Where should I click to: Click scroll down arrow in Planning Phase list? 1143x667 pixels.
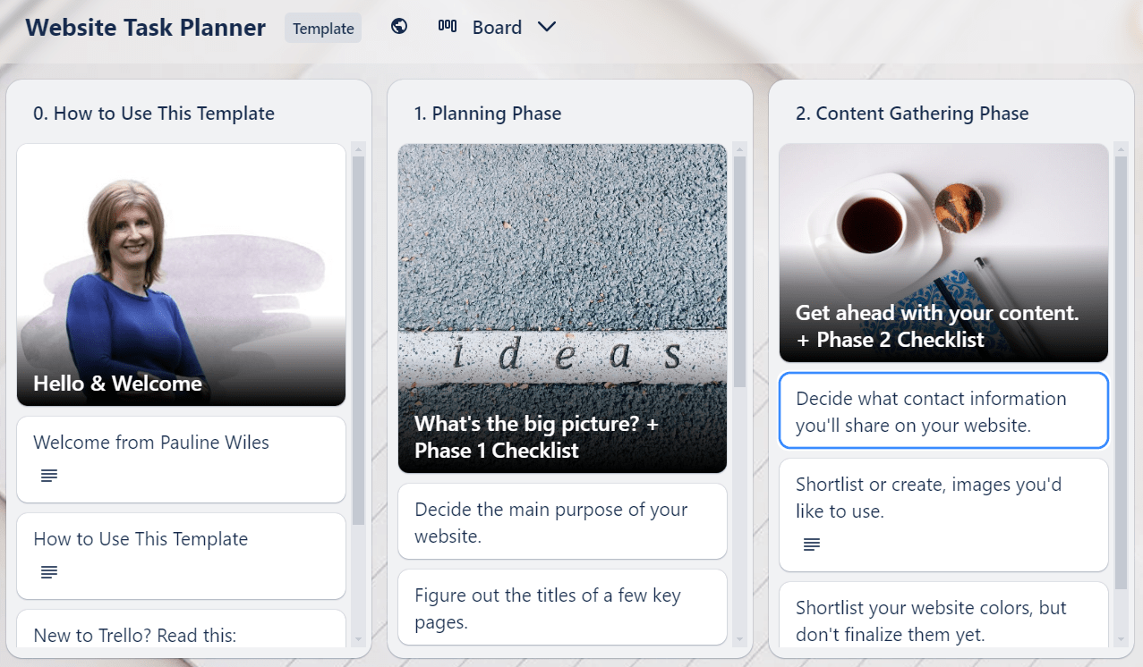click(739, 639)
